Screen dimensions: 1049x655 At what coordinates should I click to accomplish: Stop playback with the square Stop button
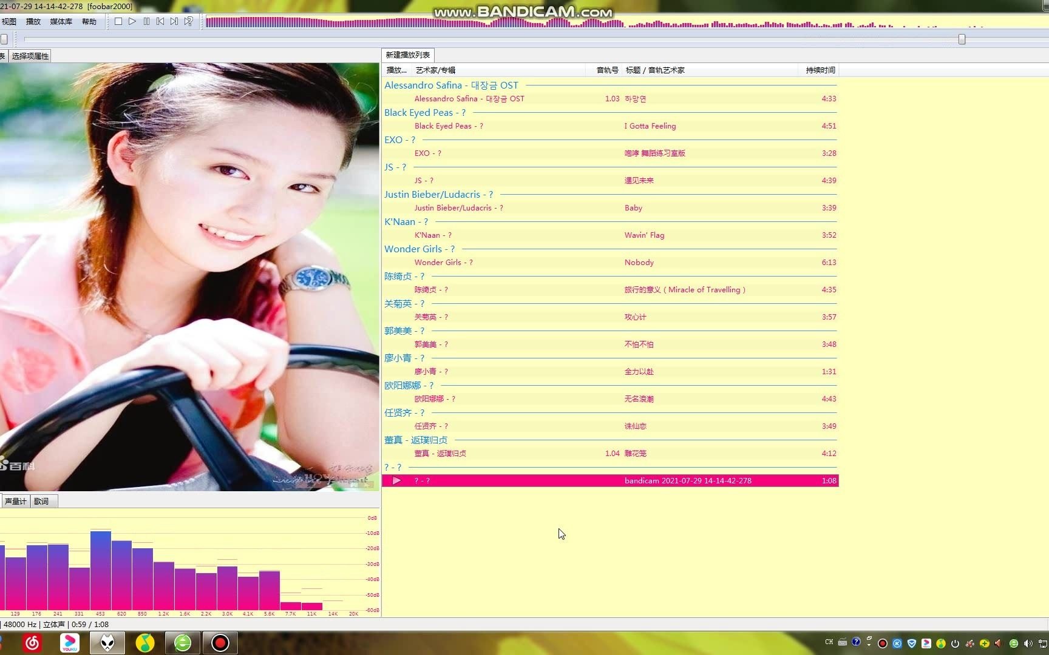[x=118, y=21]
